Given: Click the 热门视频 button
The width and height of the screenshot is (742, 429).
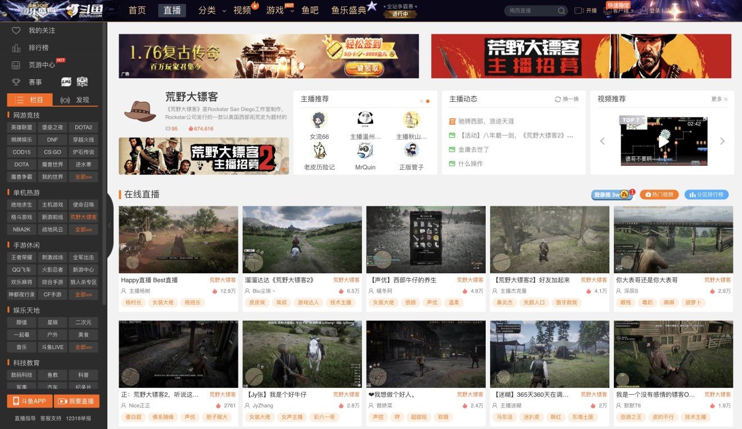Looking at the screenshot, I should point(660,195).
